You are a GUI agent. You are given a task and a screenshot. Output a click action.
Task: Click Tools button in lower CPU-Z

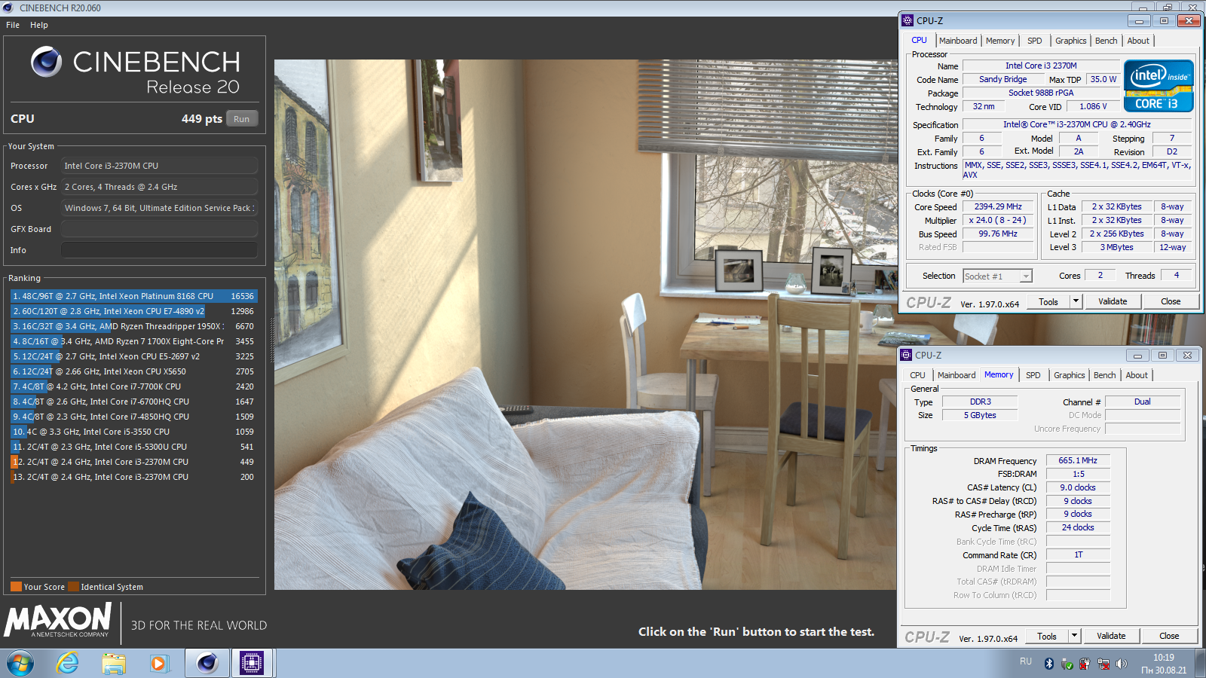[1047, 636]
